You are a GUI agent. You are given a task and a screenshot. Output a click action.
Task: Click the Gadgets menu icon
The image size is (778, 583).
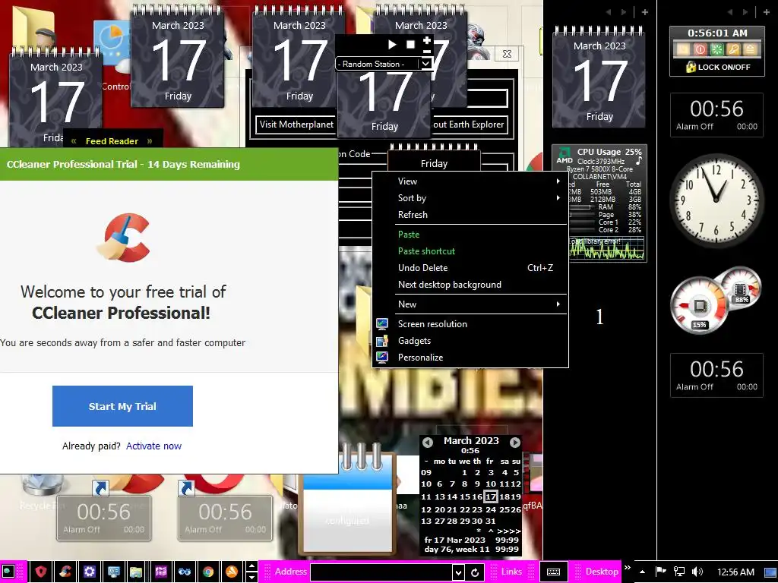pyautogui.click(x=382, y=341)
